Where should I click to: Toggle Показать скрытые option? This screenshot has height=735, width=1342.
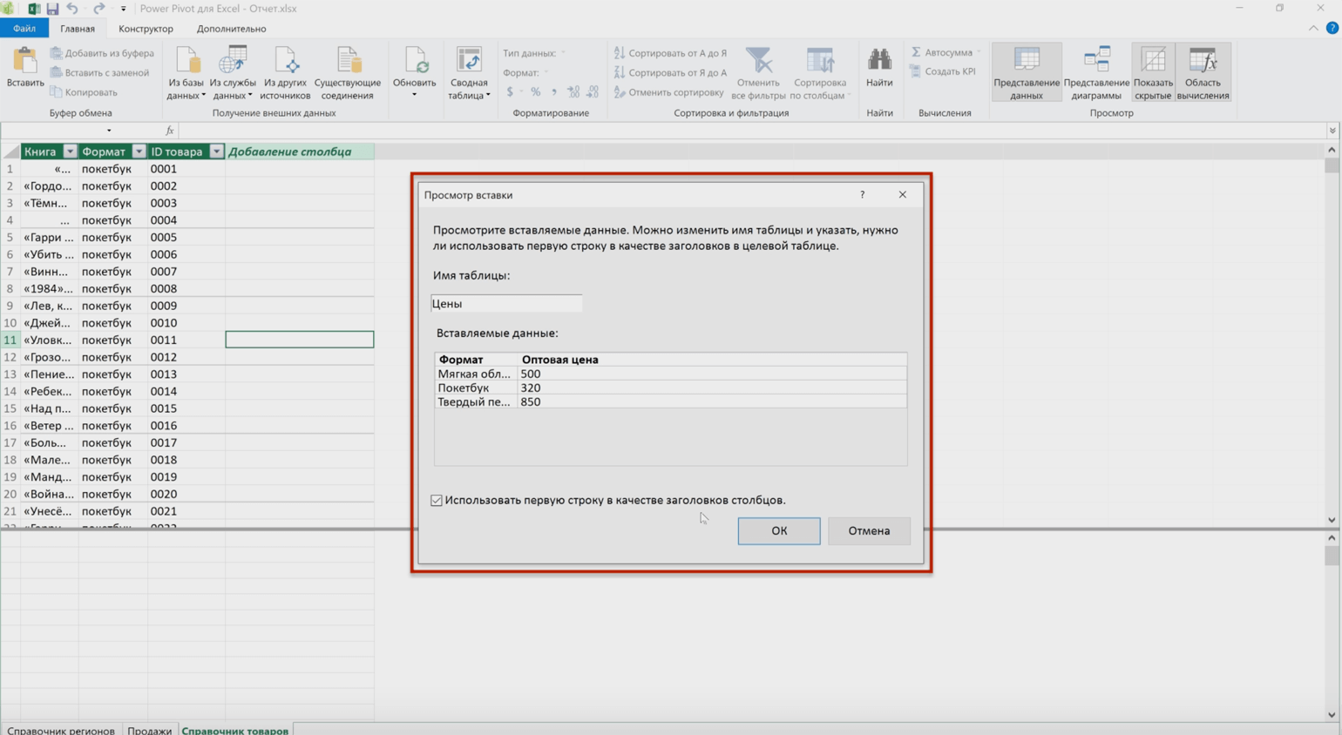pyautogui.click(x=1153, y=73)
